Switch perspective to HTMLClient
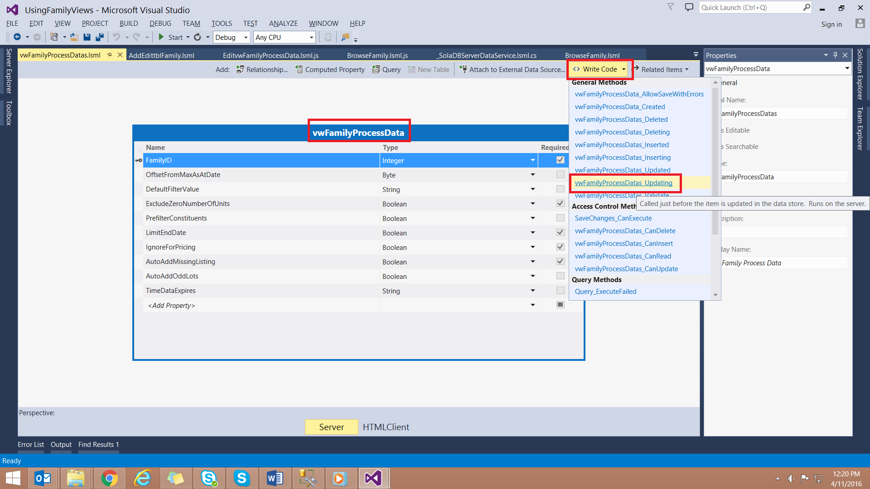Screen dimensions: 870x489 click(386, 427)
